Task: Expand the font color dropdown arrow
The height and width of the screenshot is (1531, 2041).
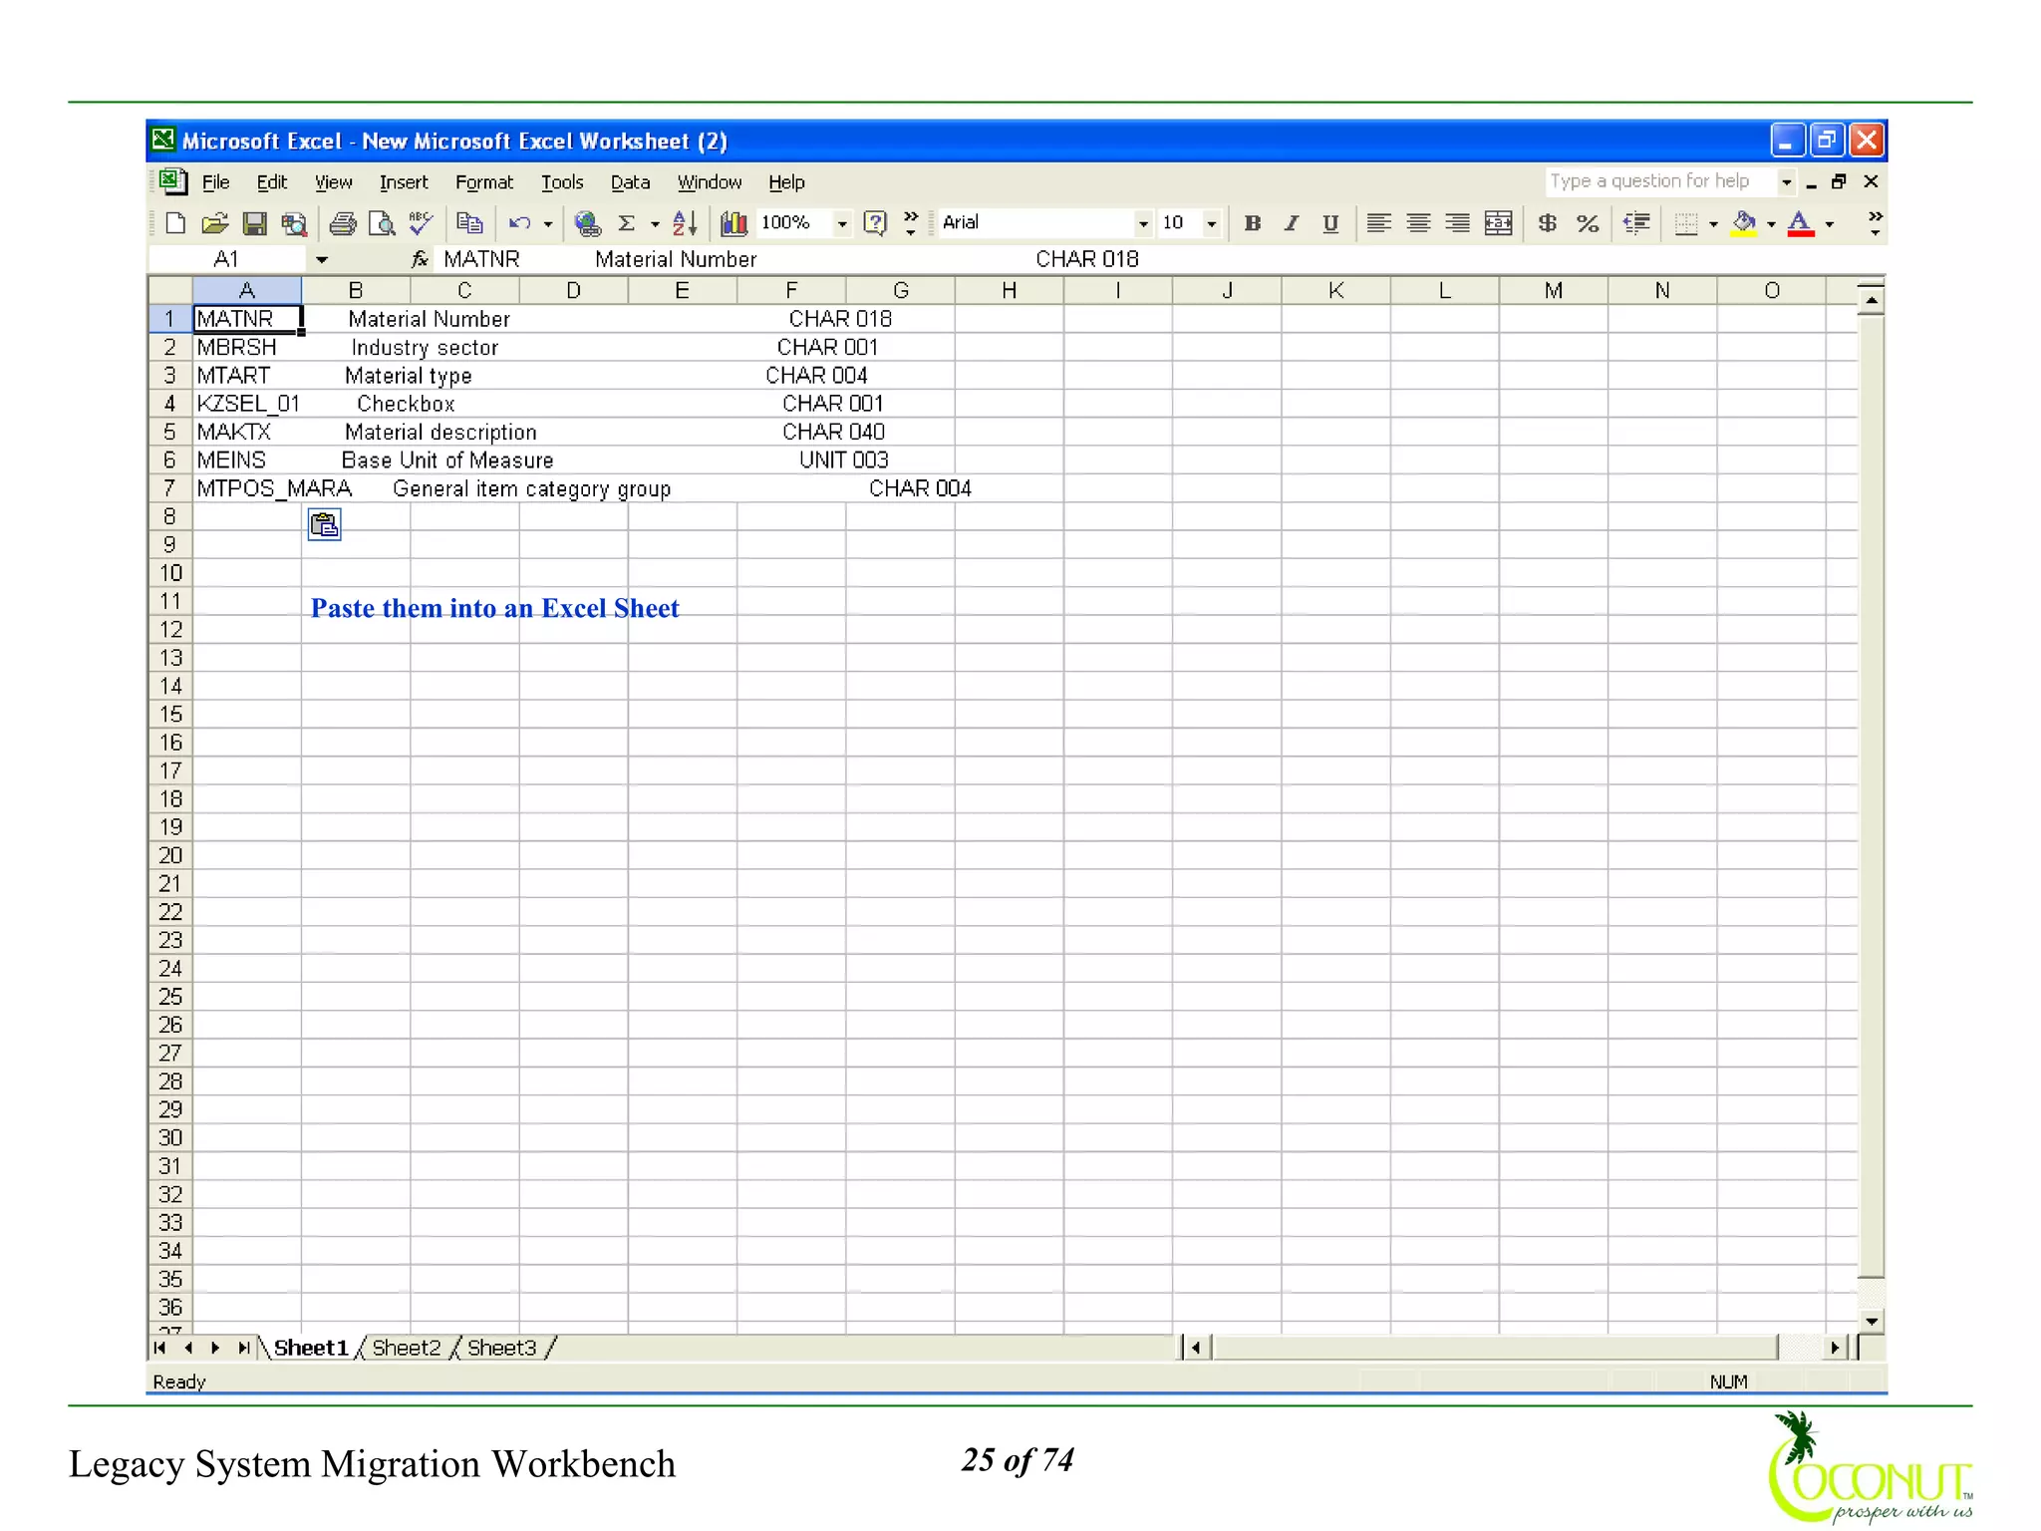Action: (1830, 224)
